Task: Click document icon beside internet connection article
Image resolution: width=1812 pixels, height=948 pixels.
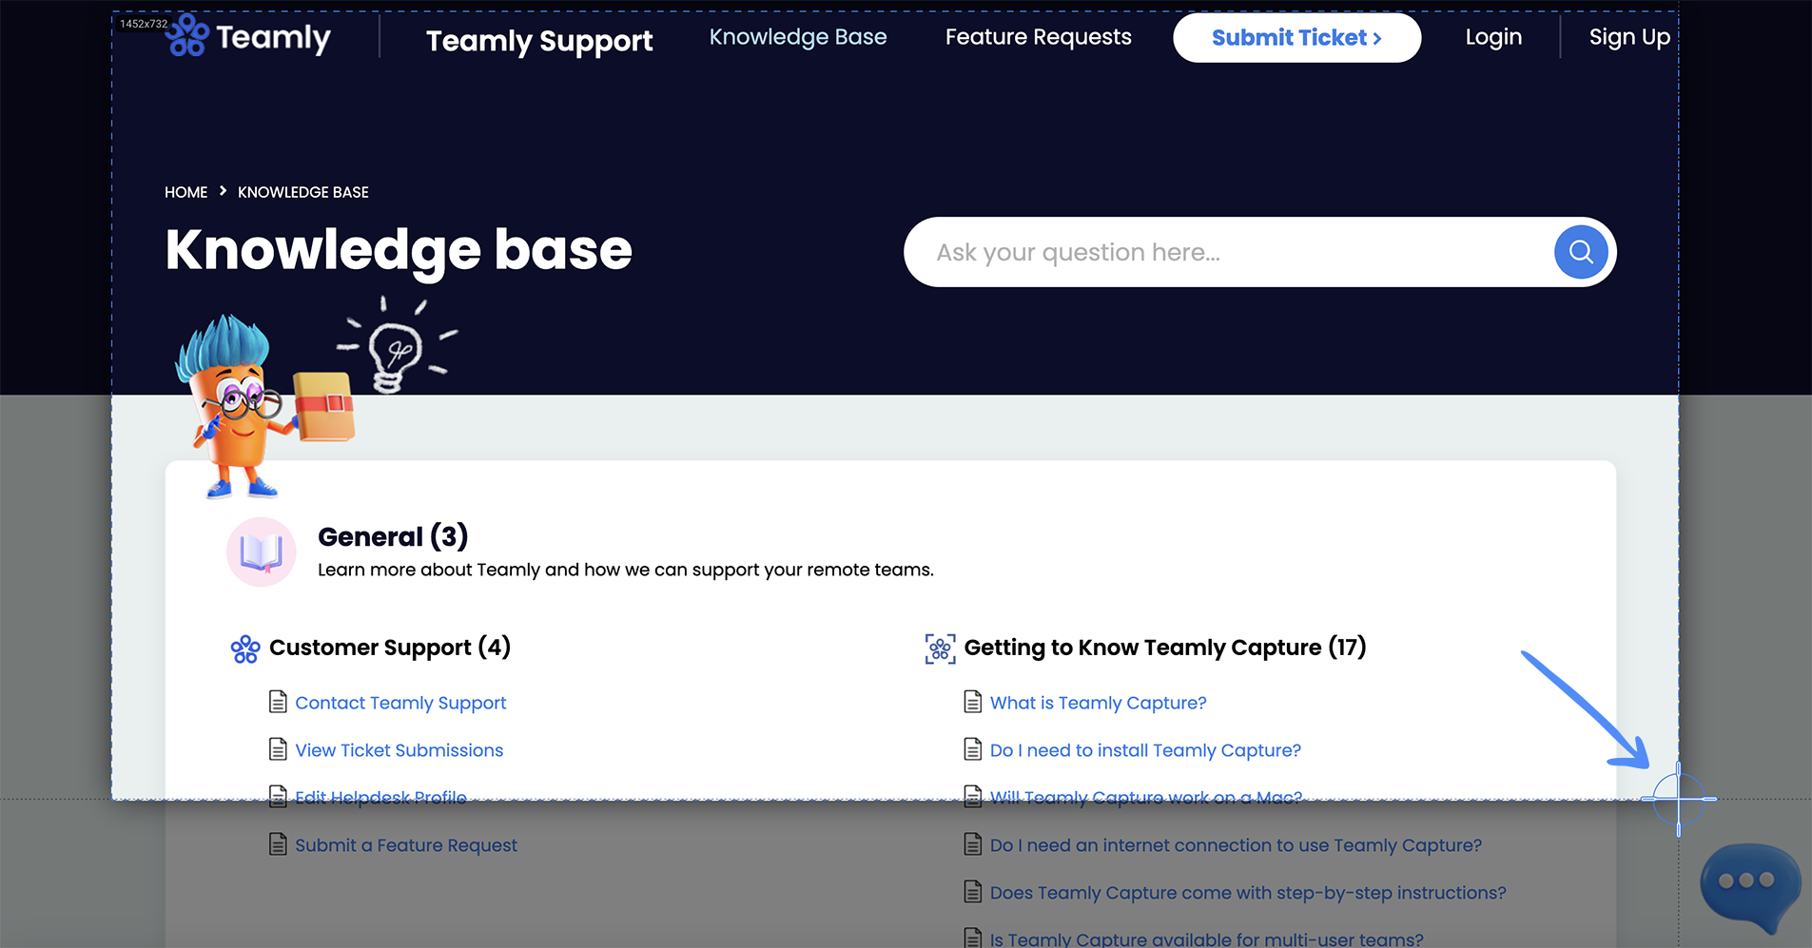Action: coord(973,844)
